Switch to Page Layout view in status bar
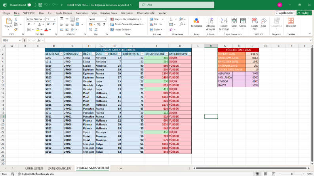This screenshot has width=314, height=176. click(x=265, y=174)
